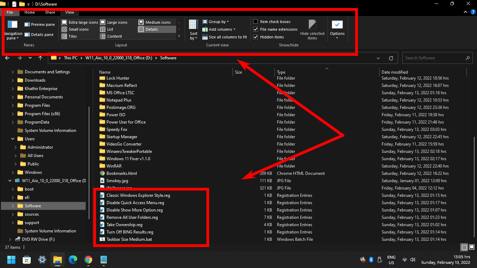Open recent locations dropdown
Viewport: 477px width, 268px height.
coord(30,58)
